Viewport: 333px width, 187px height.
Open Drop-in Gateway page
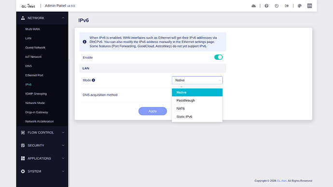click(37, 112)
